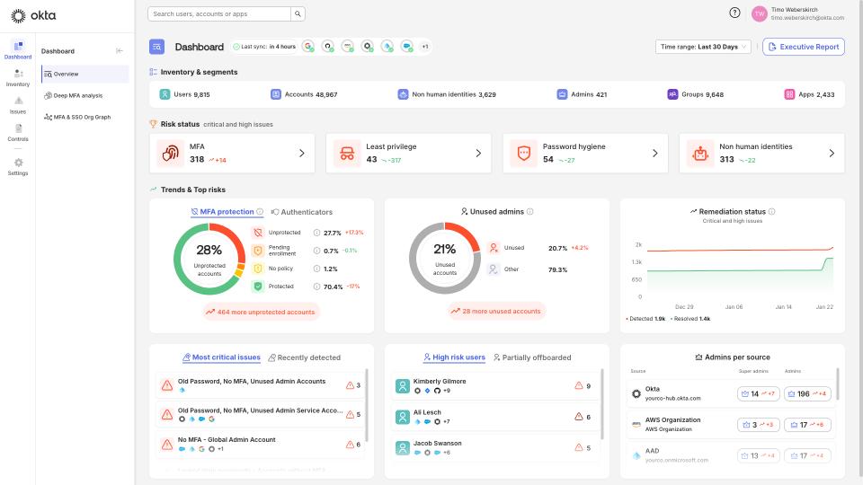Screen dimensions: 863x485
Task: Open No MFA - Global Admin Account issue
Action: click(259, 445)
